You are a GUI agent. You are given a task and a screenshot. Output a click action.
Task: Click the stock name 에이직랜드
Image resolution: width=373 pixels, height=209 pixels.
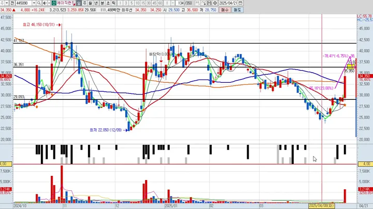[66, 3]
